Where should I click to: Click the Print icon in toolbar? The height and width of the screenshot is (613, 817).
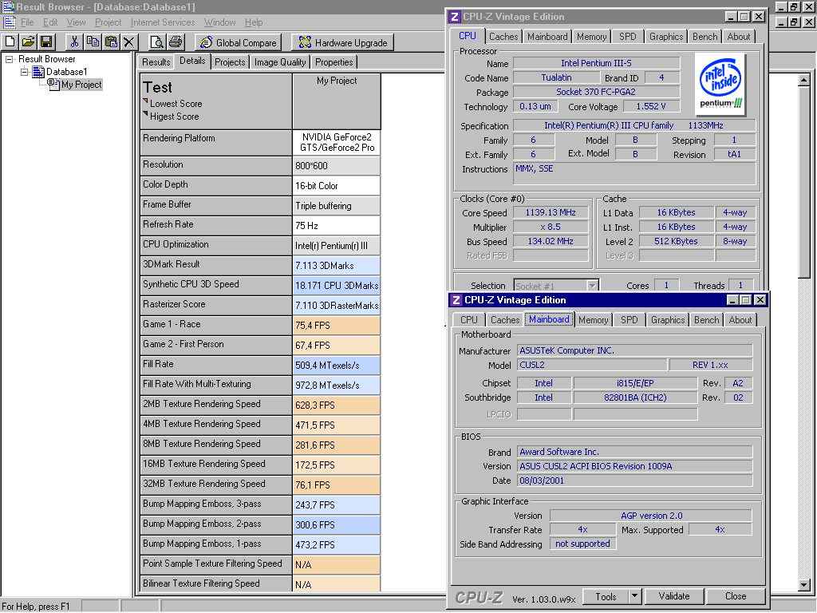pos(176,42)
